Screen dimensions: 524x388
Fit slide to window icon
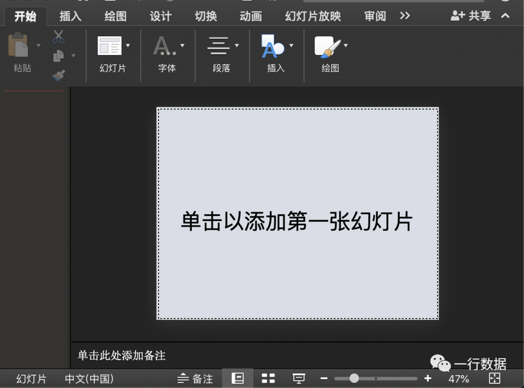(494, 378)
